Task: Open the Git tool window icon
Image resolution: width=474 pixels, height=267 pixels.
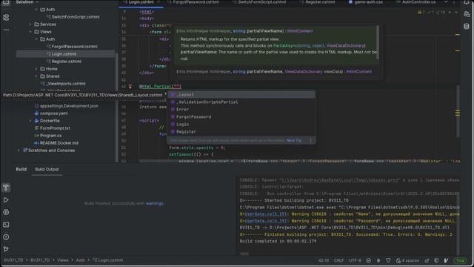Action: pyautogui.click(x=6, y=249)
